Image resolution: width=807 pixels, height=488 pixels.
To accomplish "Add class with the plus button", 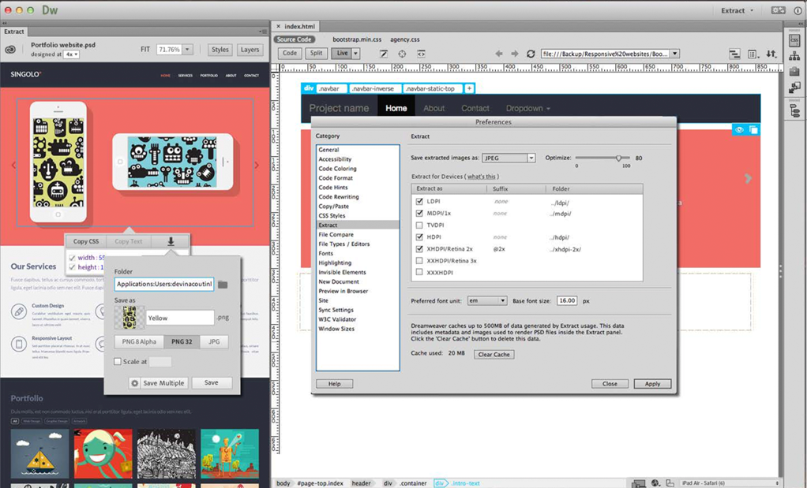I will click(x=469, y=88).
